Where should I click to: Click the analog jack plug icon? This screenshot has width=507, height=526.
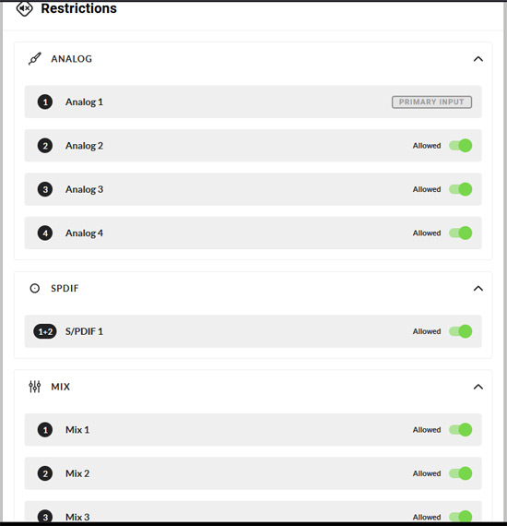tap(35, 59)
